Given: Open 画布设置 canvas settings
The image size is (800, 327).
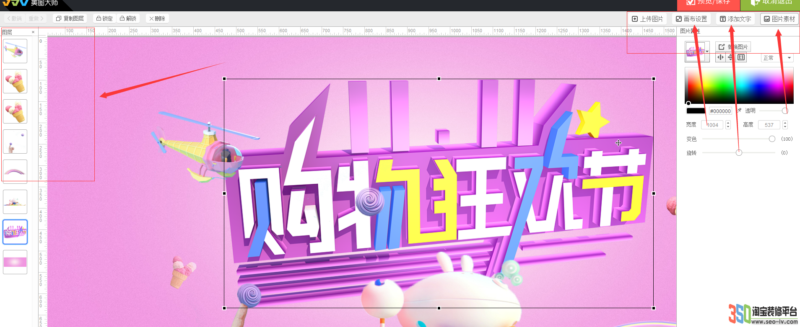Looking at the screenshot, I should click(x=691, y=19).
